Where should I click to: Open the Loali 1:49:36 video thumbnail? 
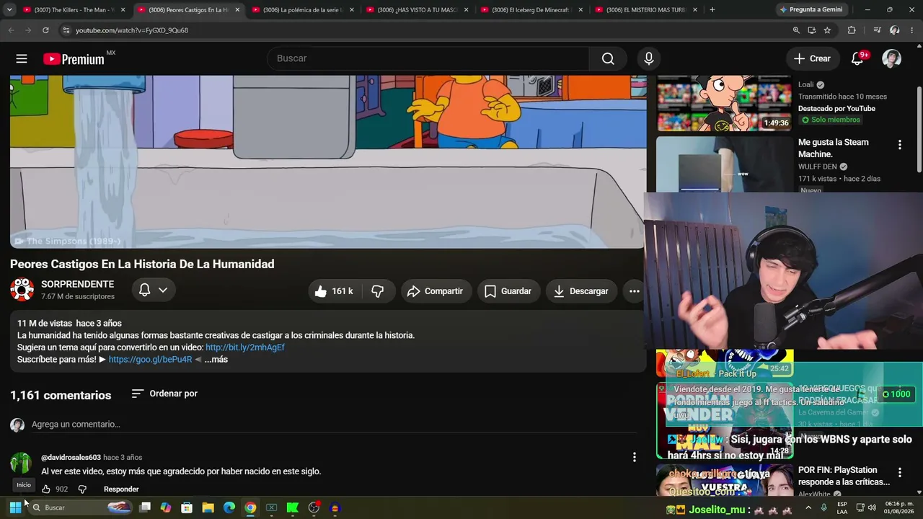(x=724, y=104)
